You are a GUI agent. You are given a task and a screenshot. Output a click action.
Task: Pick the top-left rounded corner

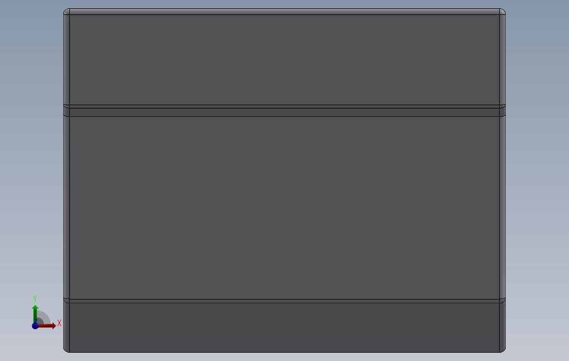click(x=67, y=12)
